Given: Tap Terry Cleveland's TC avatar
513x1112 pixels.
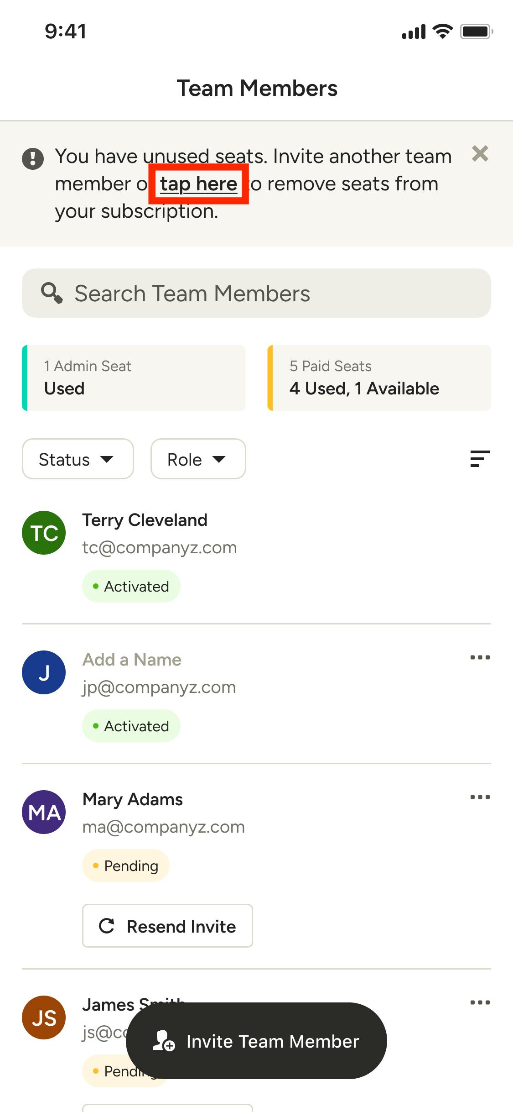Looking at the screenshot, I should [x=44, y=533].
